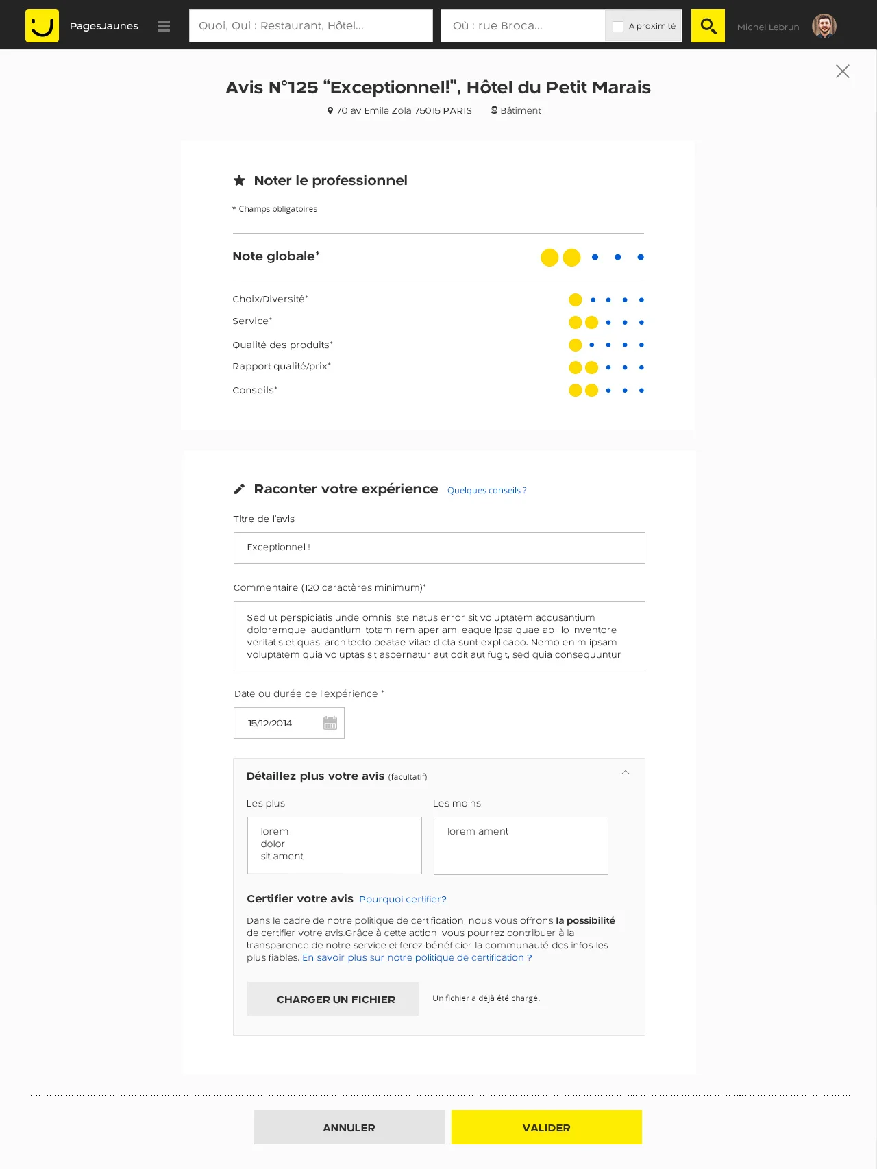Follow the politique de certification link
877x1169 pixels.
417,957
